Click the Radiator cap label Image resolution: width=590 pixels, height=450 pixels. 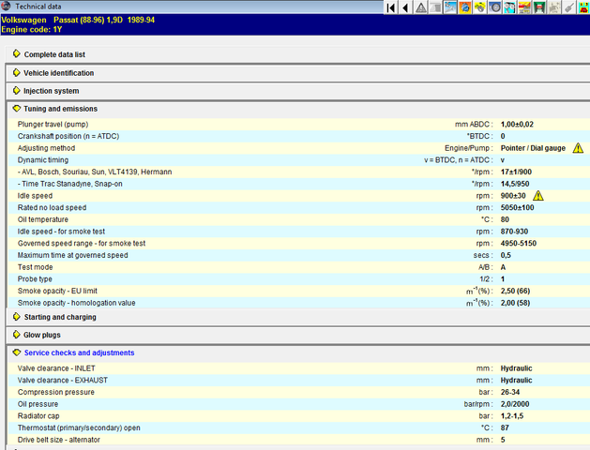[x=38, y=416]
